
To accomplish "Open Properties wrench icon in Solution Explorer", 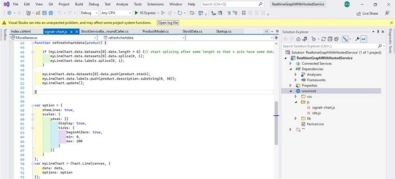I will [357, 39].
